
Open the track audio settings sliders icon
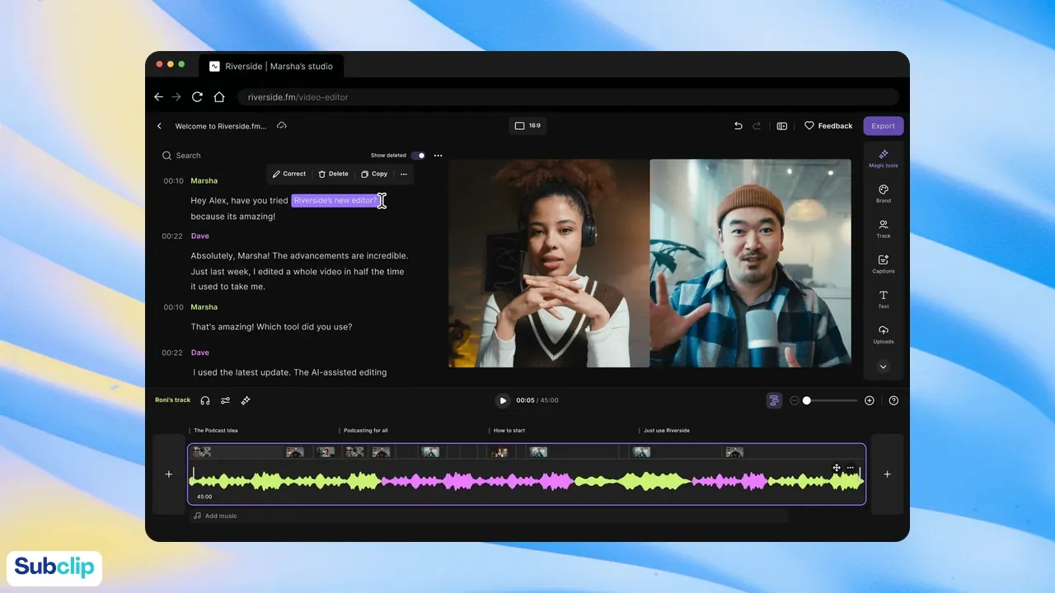225,400
